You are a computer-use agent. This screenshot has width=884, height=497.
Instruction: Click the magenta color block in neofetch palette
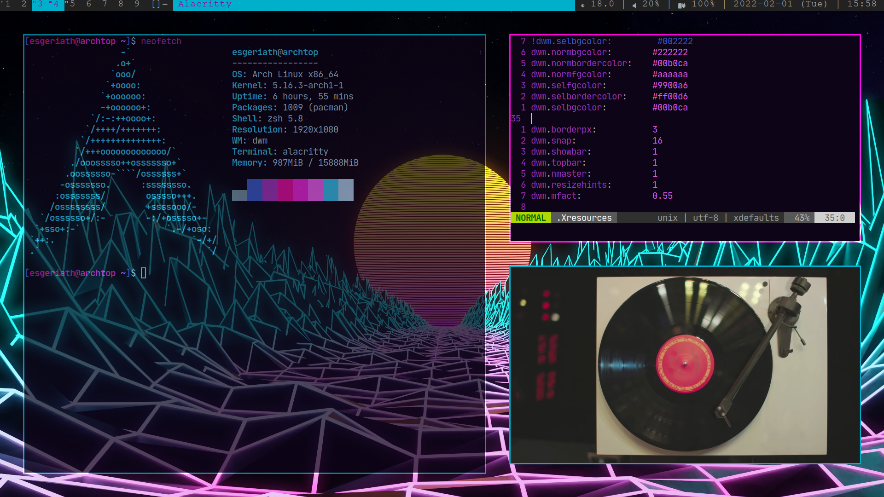click(x=300, y=190)
